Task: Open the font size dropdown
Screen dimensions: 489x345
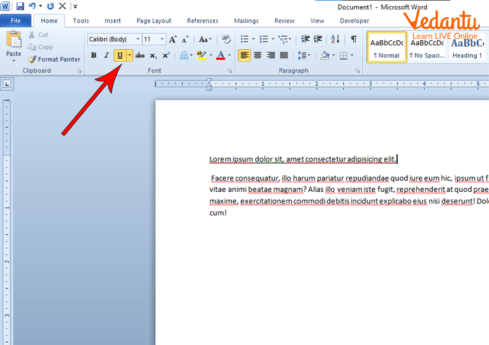Action: point(162,39)
